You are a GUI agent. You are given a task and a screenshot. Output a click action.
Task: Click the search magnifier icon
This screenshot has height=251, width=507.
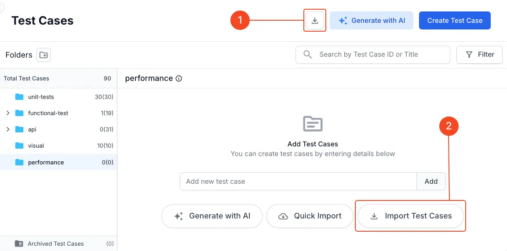pos(308,55)
